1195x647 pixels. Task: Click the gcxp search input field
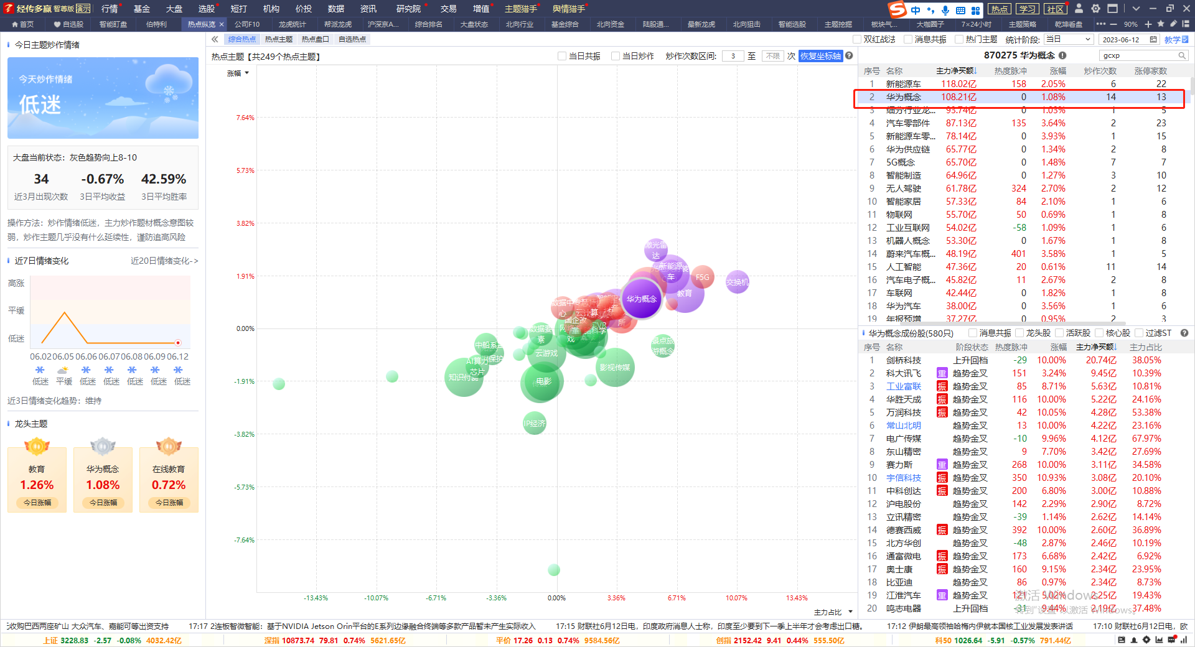1138,55
